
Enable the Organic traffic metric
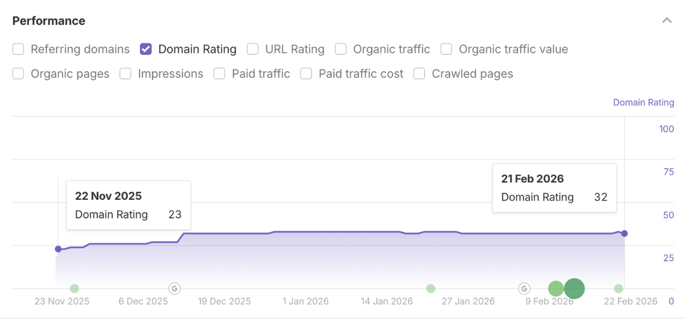point(341,48)
